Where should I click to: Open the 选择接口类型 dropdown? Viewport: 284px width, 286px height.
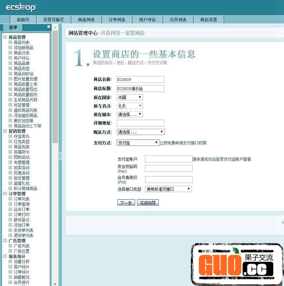point(168,189)
